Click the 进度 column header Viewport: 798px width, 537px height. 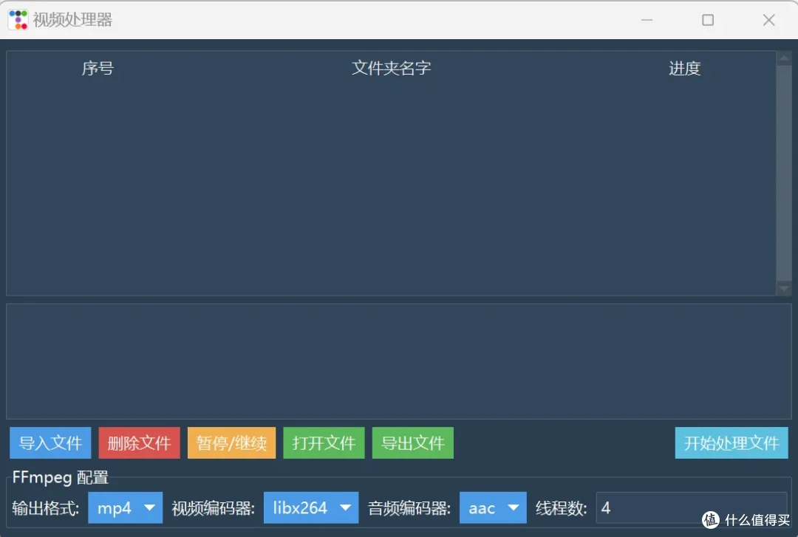[x=684, y=68]
